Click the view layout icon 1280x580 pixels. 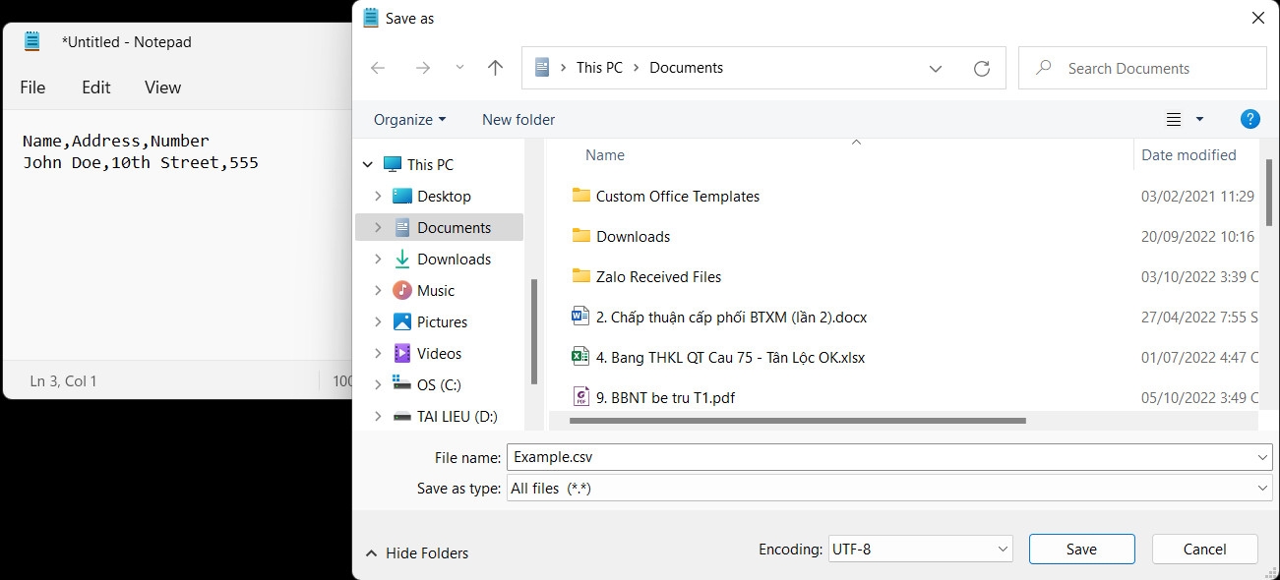point(1174,119)
